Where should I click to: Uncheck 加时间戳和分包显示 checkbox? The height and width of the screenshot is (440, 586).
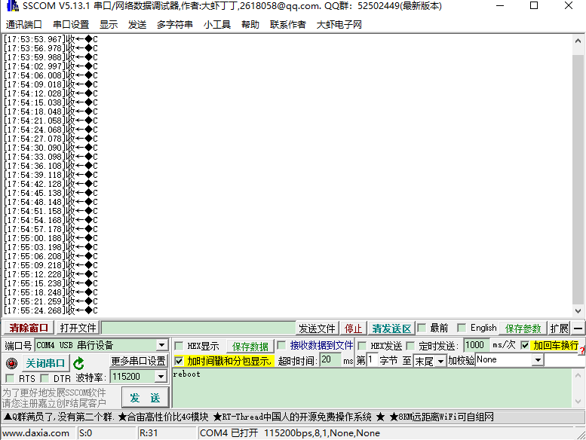pyautogui.click(x=179, y=361)
